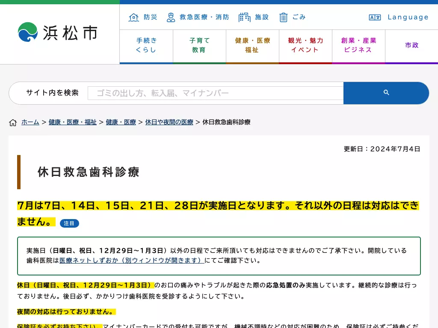
Task: Open 健康・医療・福祉 breadcrumb link
Action: 73,122
